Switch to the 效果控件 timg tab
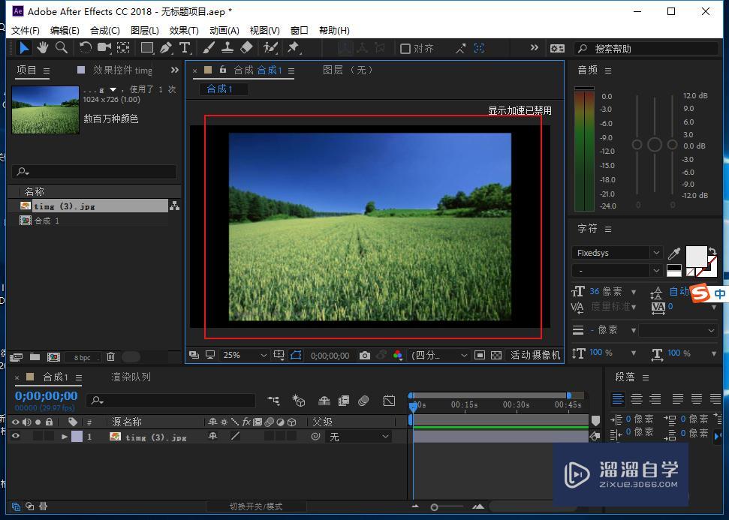729x520 pixels. pos(122,71)
